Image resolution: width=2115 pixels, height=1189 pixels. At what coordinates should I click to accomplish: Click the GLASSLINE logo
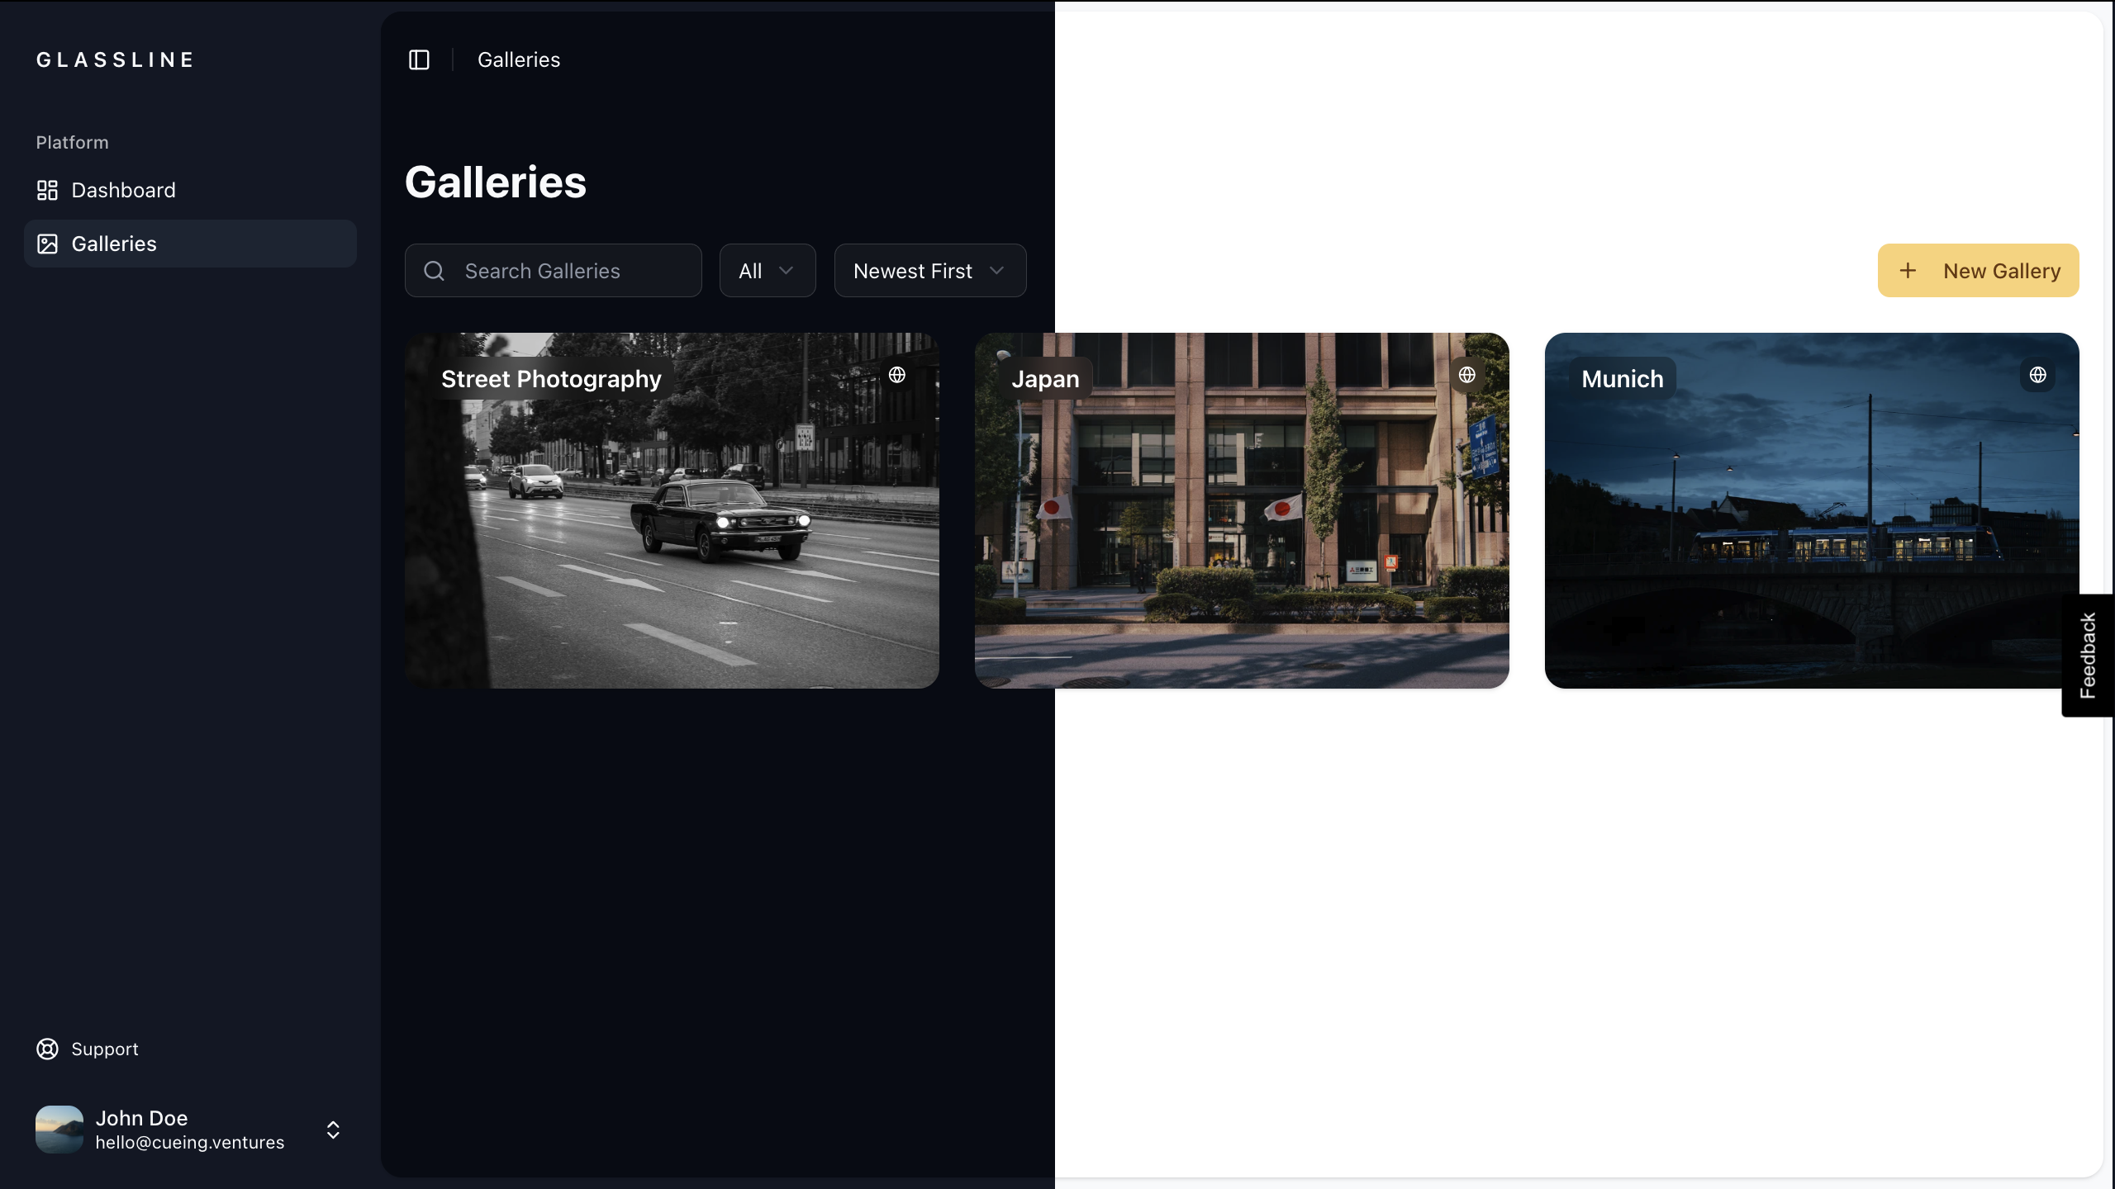pyautogui.click(x=115, y=59)
